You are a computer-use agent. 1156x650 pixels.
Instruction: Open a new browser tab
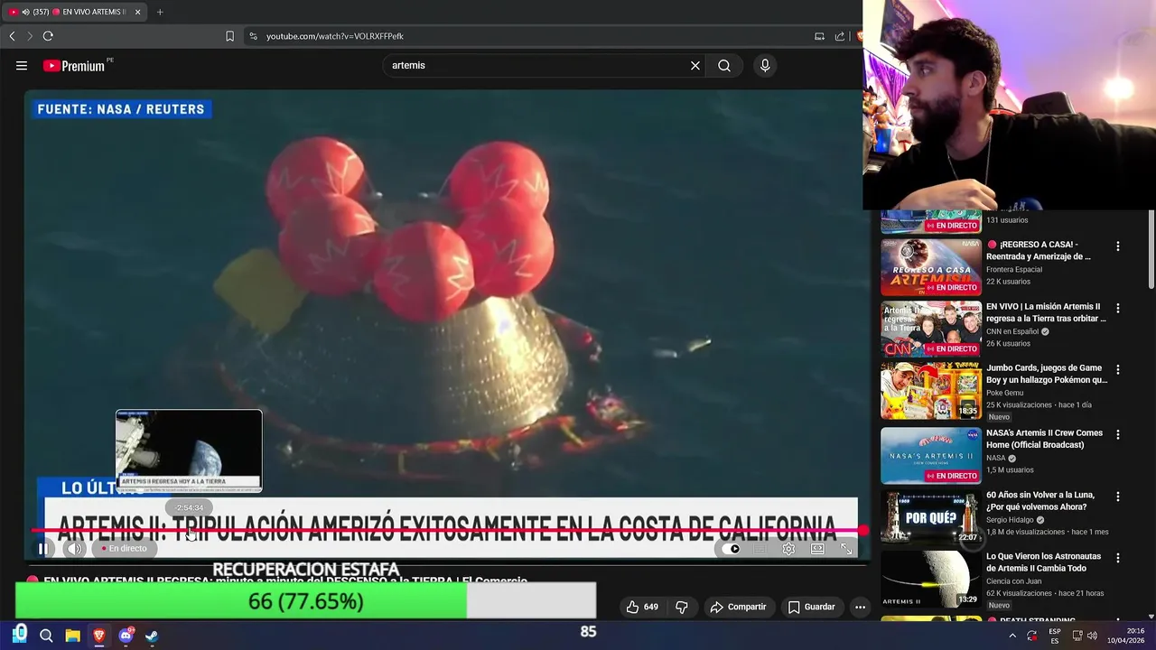tap(160, 12)
